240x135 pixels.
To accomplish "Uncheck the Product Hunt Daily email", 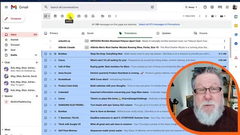I will coord(46,86).
